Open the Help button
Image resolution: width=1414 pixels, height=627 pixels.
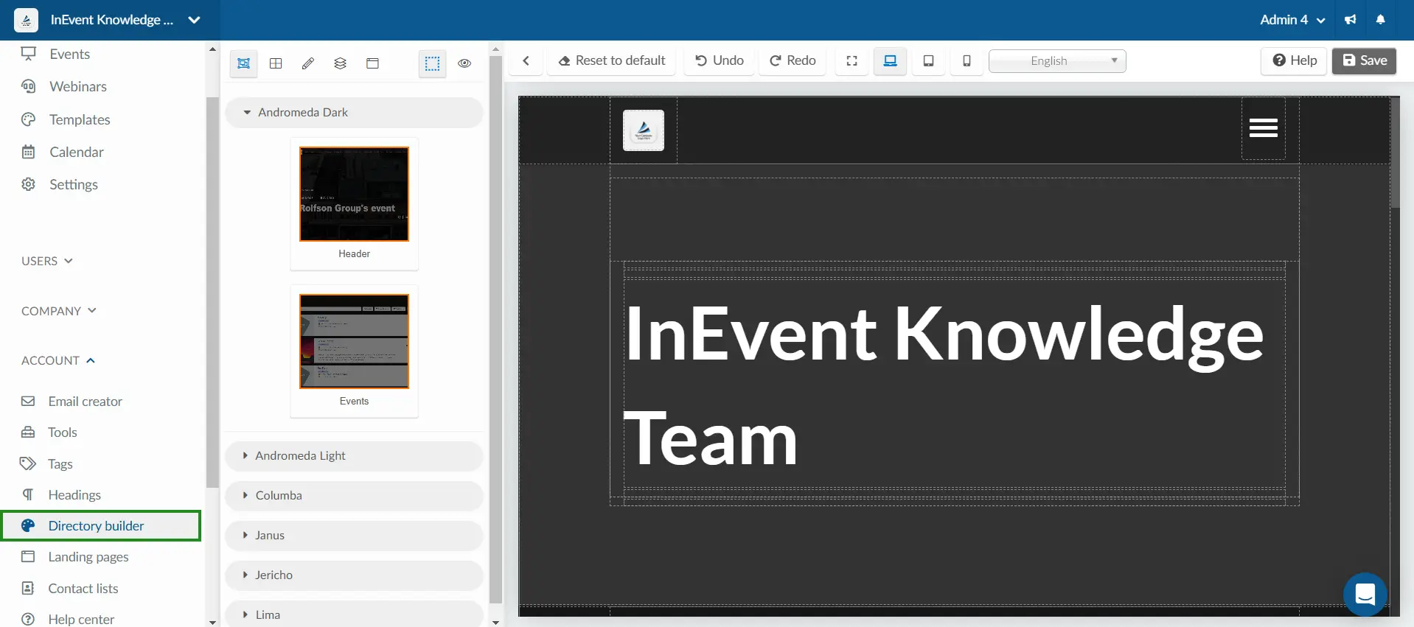1295,60
